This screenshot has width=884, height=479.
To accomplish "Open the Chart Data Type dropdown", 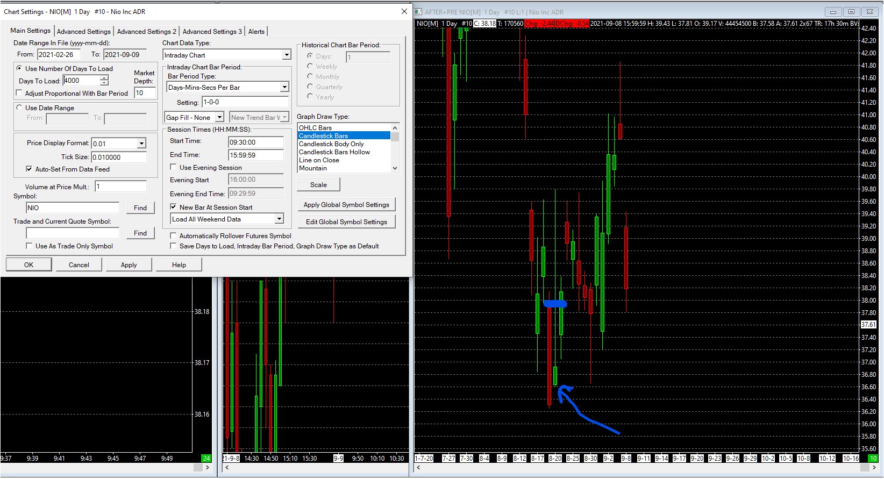I will (286, 55).
